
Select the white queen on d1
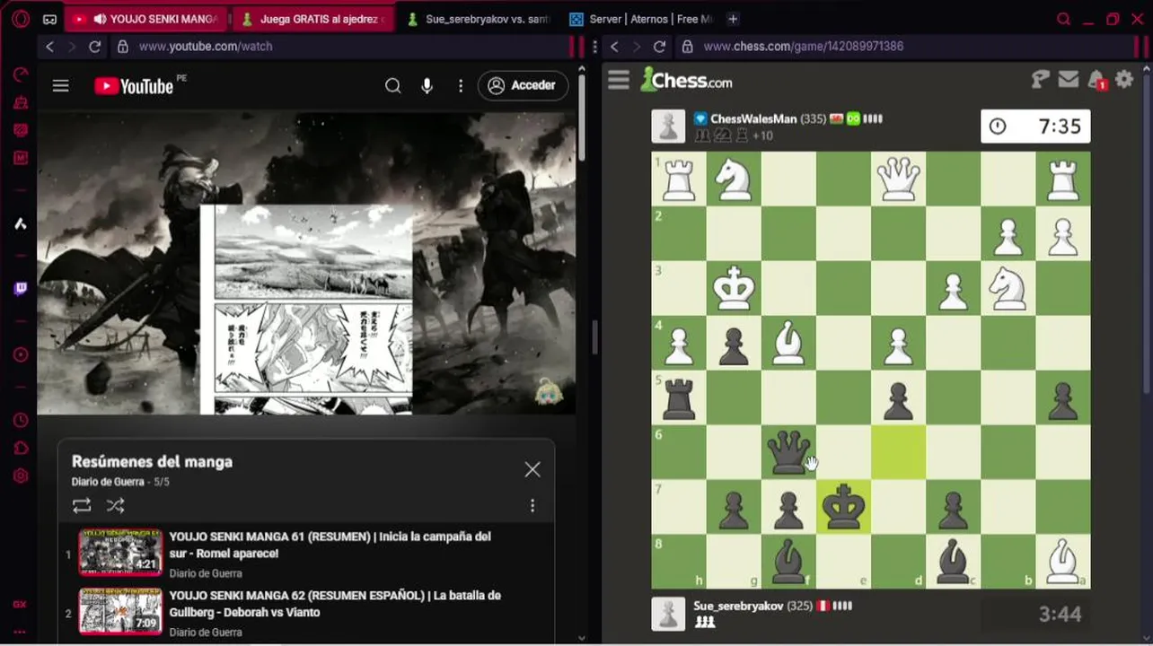pos(898,179)
